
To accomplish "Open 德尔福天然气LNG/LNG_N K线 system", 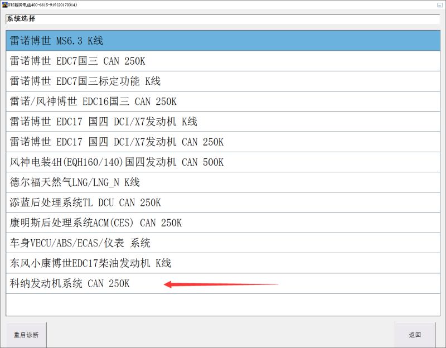I will pyautogui.click(x=223, y=182).
